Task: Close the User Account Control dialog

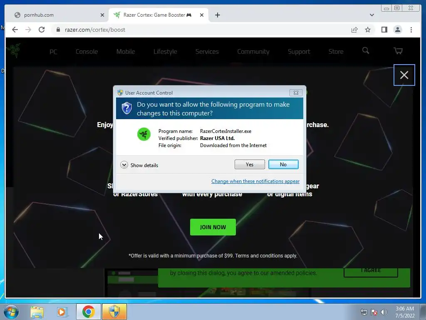Action: [x=296, y=93]
